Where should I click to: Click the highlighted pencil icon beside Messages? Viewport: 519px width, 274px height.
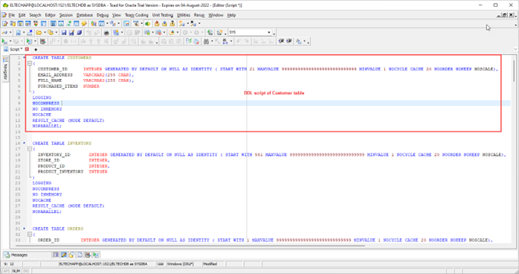point(64,255)
